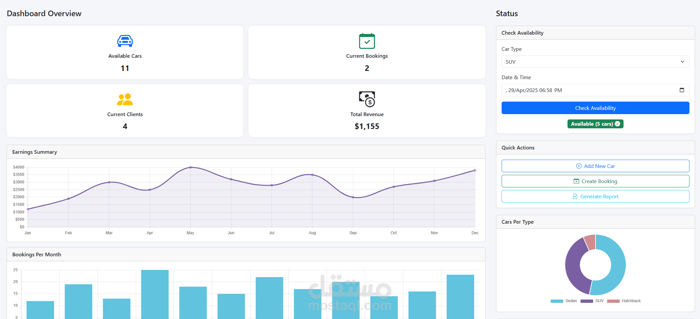Click the blue Check Availability button
700x319 pixels.
pos(595,108)
